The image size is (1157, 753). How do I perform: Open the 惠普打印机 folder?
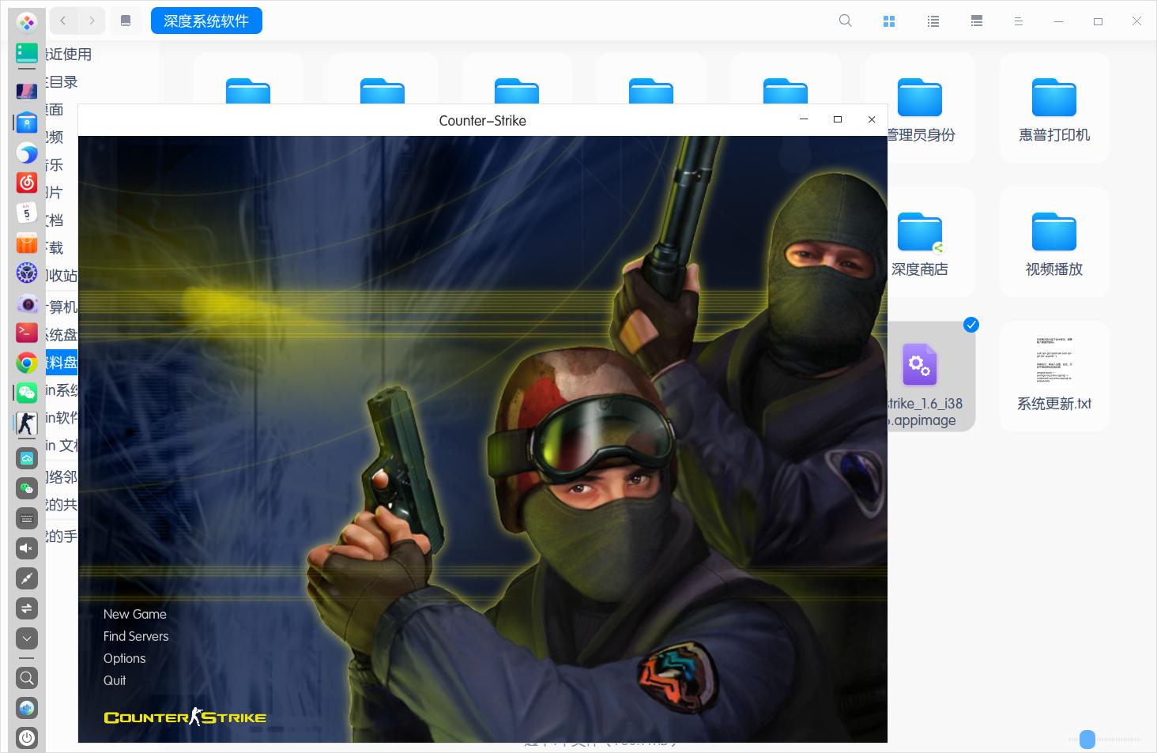1054,108
